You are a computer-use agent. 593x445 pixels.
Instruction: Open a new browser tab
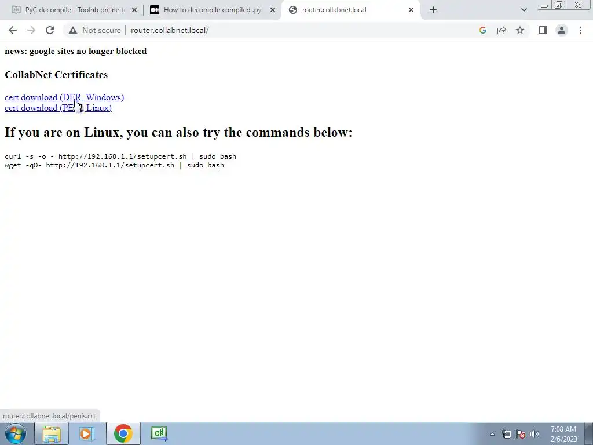(433, 10)
